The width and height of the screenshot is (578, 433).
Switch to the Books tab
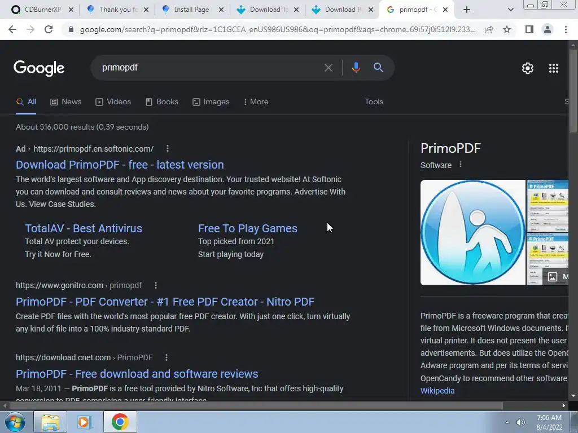[x=162, y=102]
